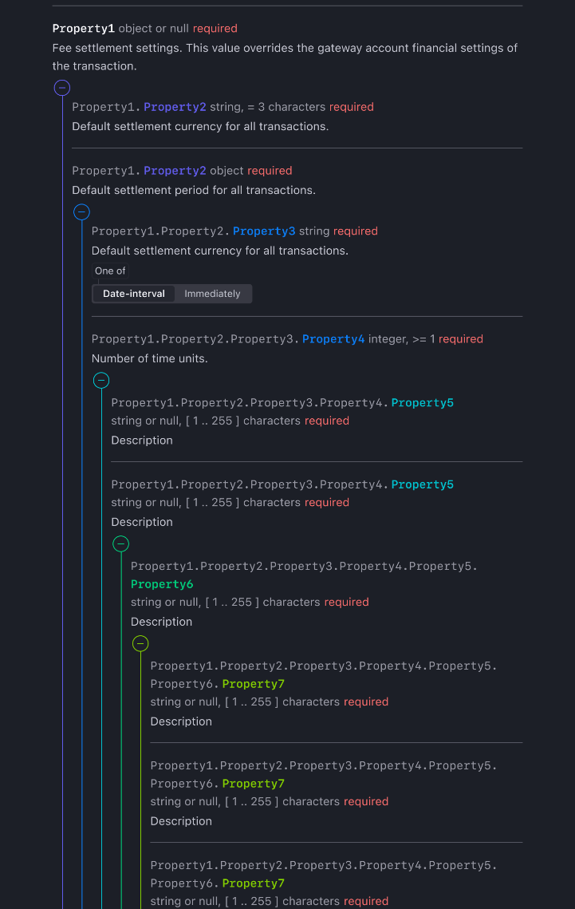Image resolution: width=575 pixels, height=909 pixels.
Task: Click the green Property6 property name
Action: (162, 583)
